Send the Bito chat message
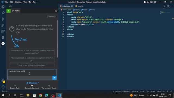The height and width of the screenshot is (98, 174). tap(54, 78)
